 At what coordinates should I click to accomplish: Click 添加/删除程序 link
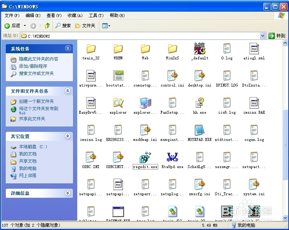[x=33, y=66]
